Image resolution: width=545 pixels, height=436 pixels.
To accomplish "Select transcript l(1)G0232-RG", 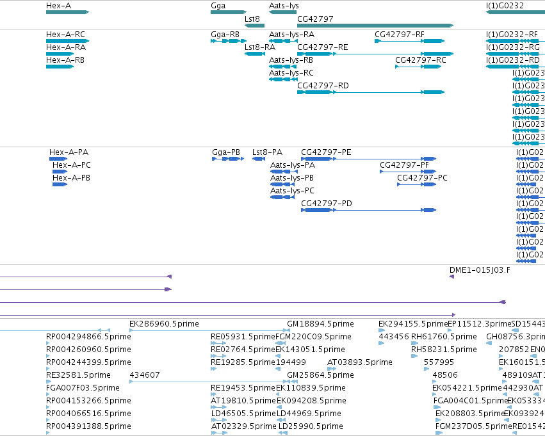I will [x=516, y=54].
